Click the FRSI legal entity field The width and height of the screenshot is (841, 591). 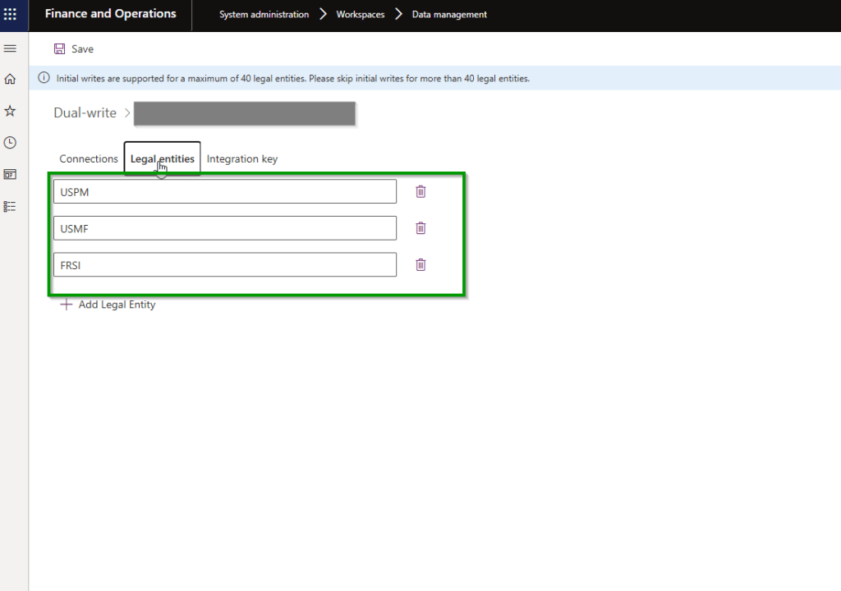click(x=224, y=265)
